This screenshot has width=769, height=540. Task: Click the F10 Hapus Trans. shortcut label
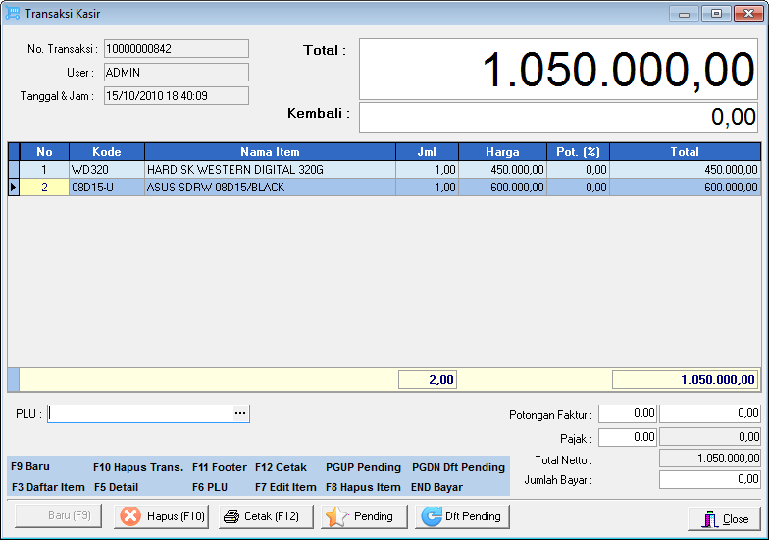click(138, 467)
